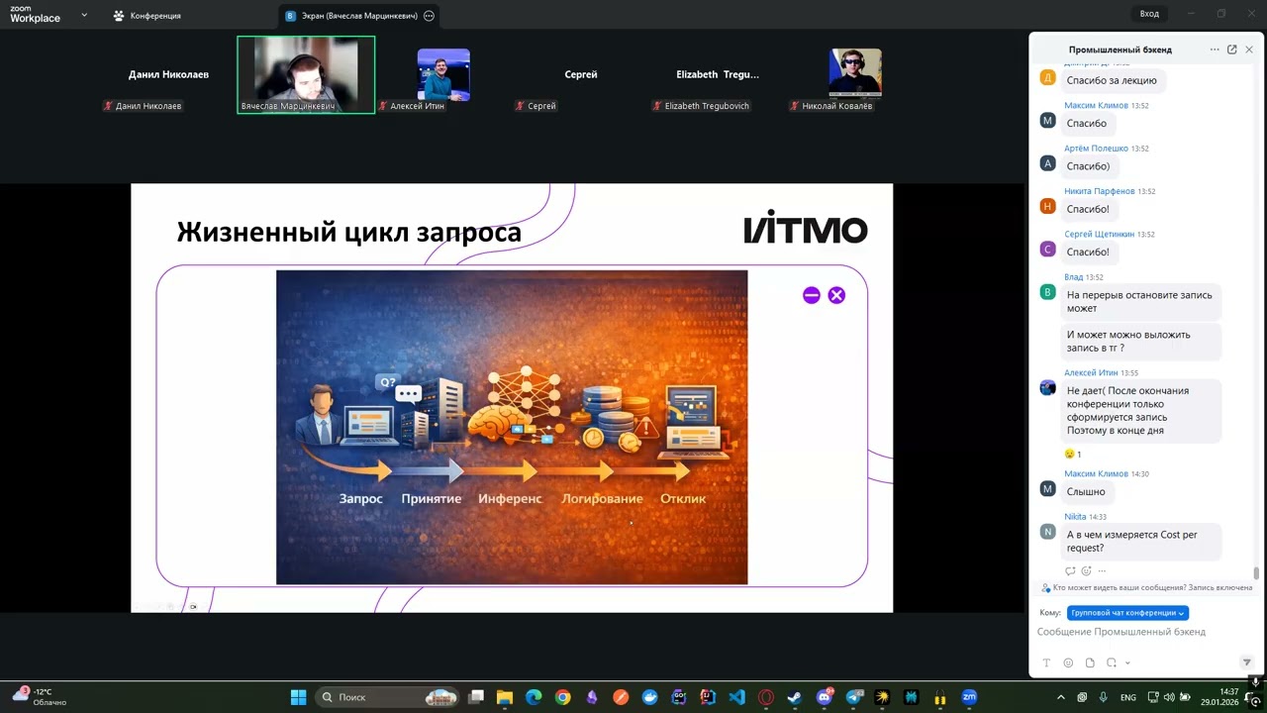Toggle text formatting icon in chat

[1046, 662]
